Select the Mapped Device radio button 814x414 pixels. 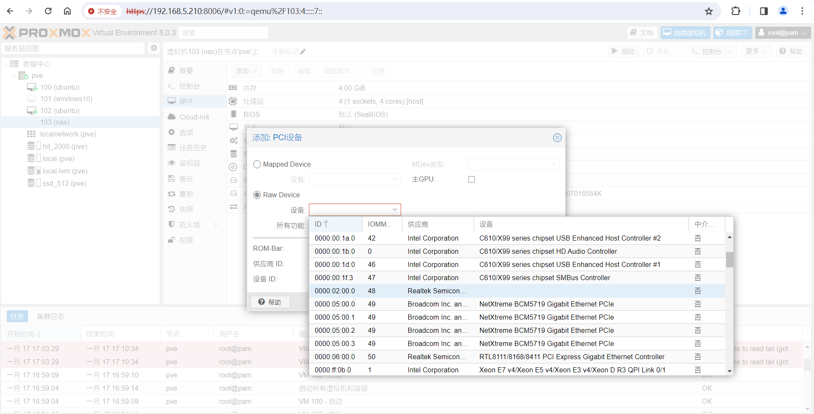click(x=257, y=164)
